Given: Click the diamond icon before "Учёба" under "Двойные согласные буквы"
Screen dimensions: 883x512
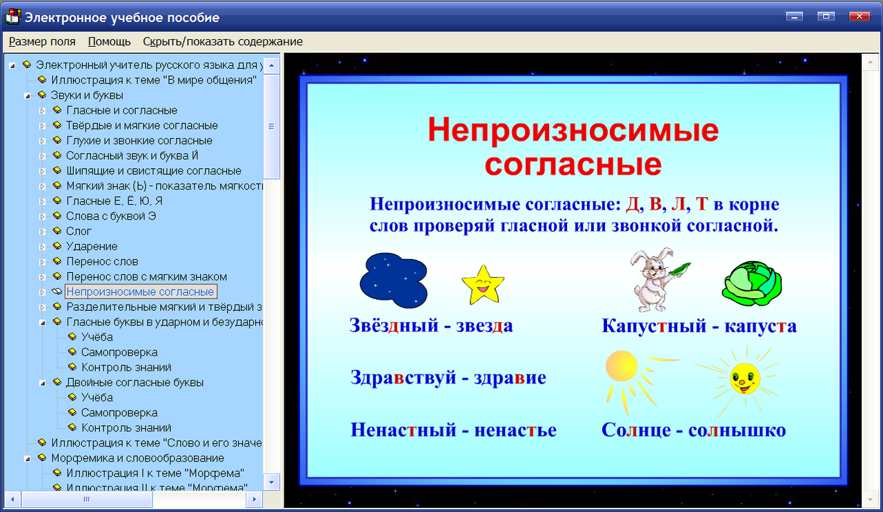Looking at the screenshot, I should [72, 397].
